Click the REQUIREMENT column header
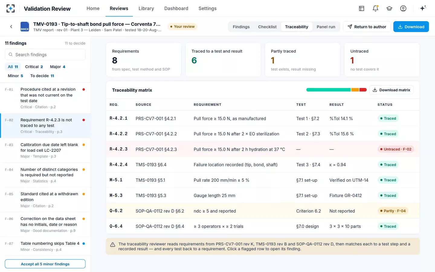The image size is (435, 272). (x=208, y=105)
